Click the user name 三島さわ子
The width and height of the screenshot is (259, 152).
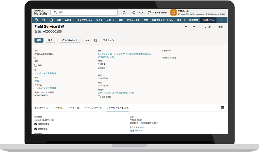tap(183, 11)
